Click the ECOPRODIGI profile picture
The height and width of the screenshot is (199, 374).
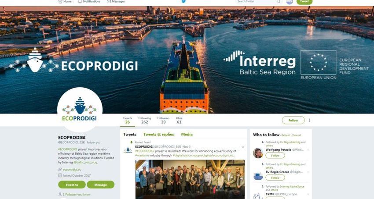point(80,110)
